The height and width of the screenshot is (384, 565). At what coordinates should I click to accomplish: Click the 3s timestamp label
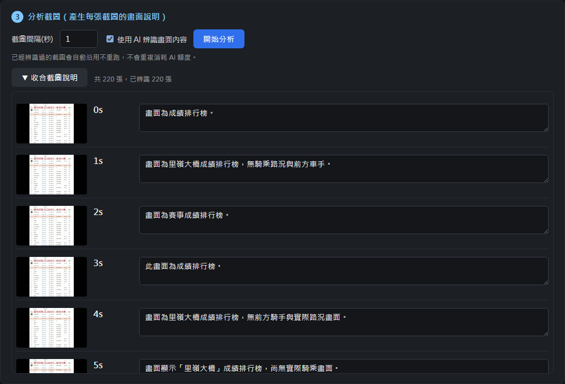[98, 263]
